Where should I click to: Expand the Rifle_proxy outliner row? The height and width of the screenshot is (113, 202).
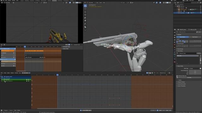177,13
